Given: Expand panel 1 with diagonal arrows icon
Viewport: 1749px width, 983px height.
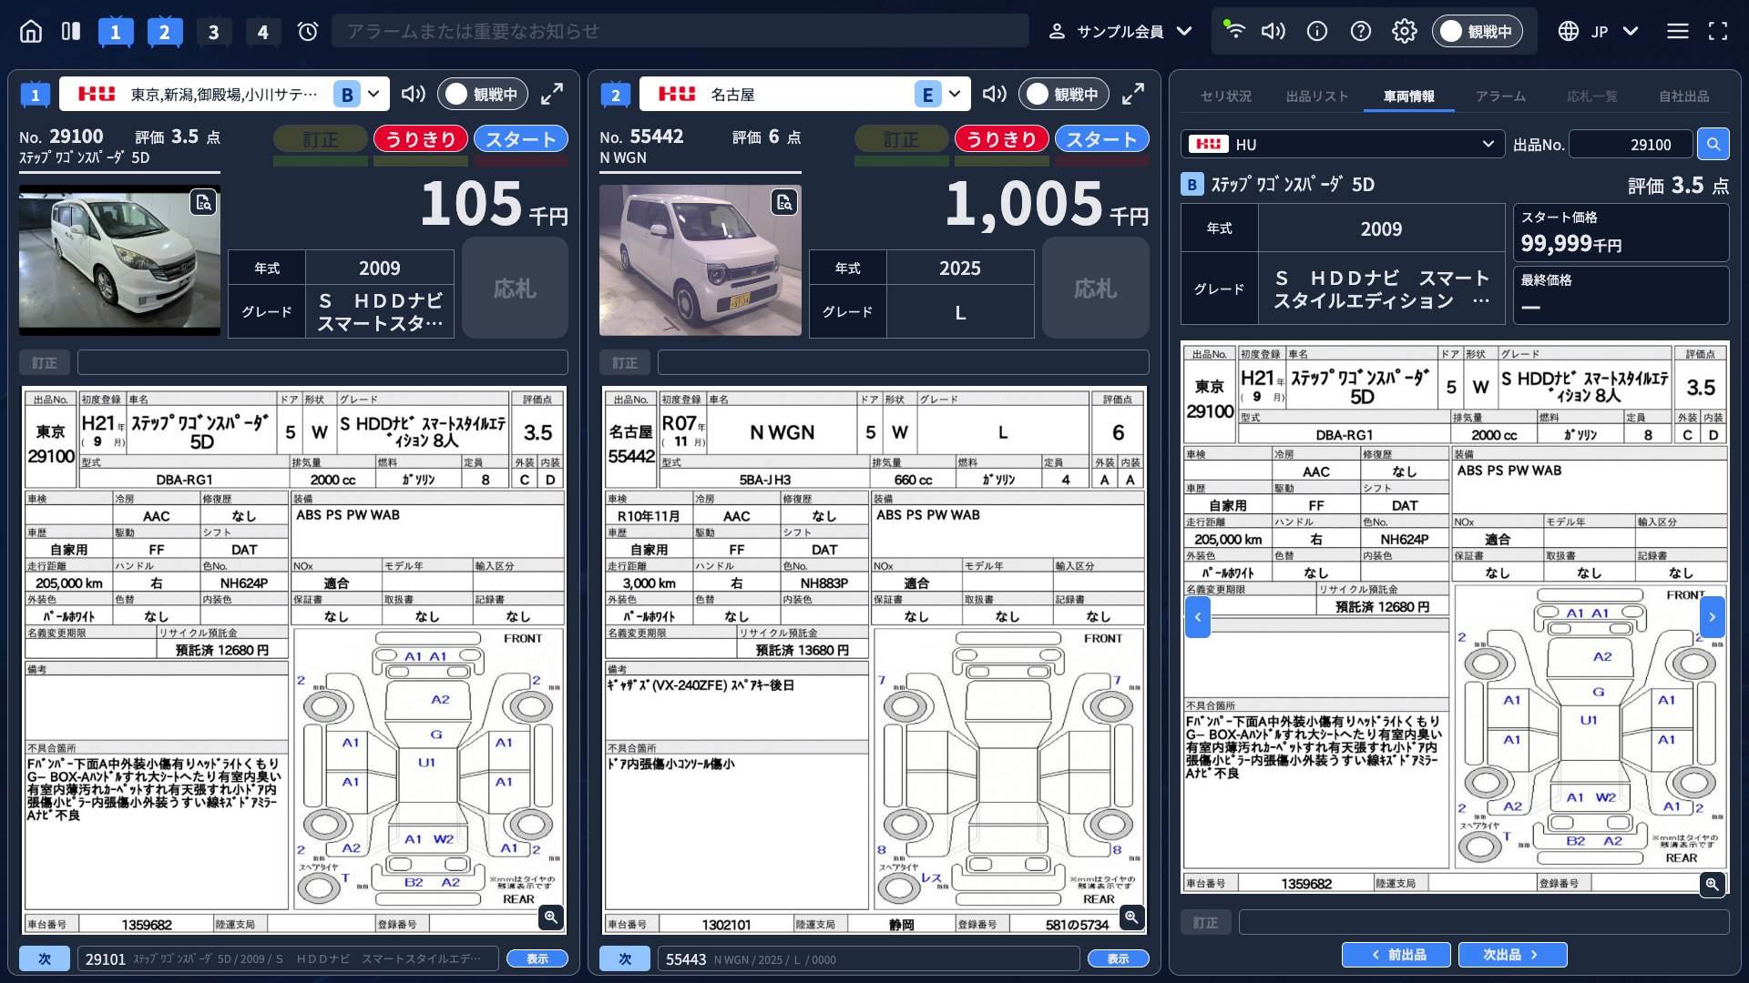Looking at the screenshot, I should [x=552, y=94].
